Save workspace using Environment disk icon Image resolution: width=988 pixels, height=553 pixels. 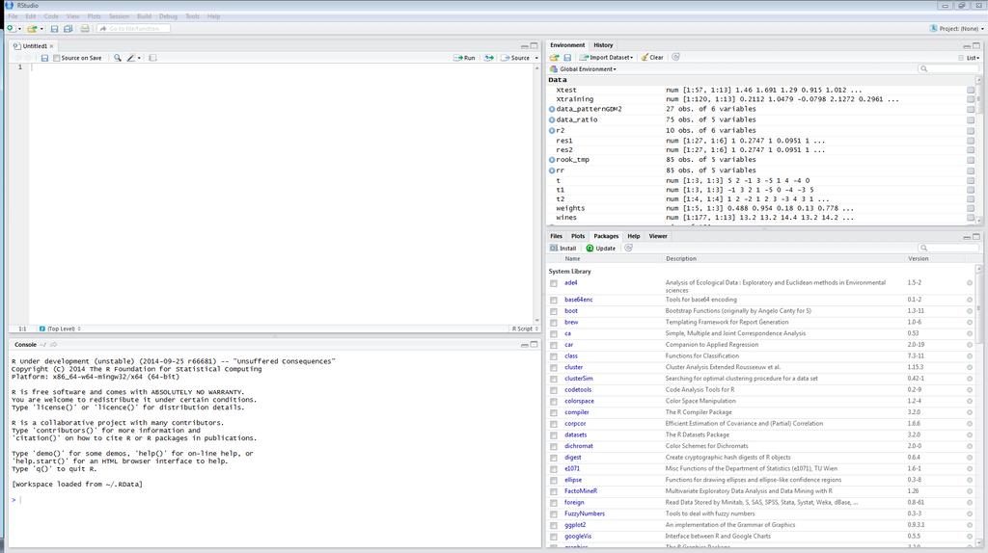tap(567, 57)
